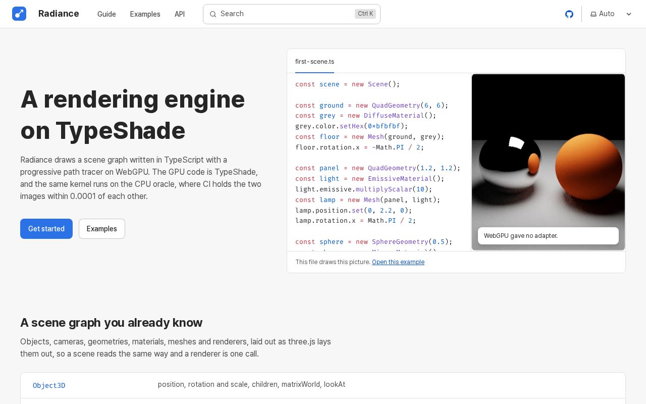This screenshot has width=646, height=404.
Task: Click the code line 'lamp.position.set(0, 2.2, 0);'
Action: (x=354, y=210)
